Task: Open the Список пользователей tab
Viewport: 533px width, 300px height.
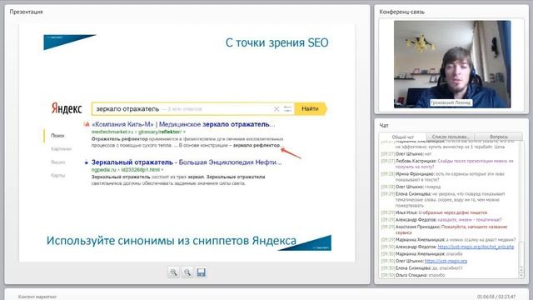Action: 450,137
